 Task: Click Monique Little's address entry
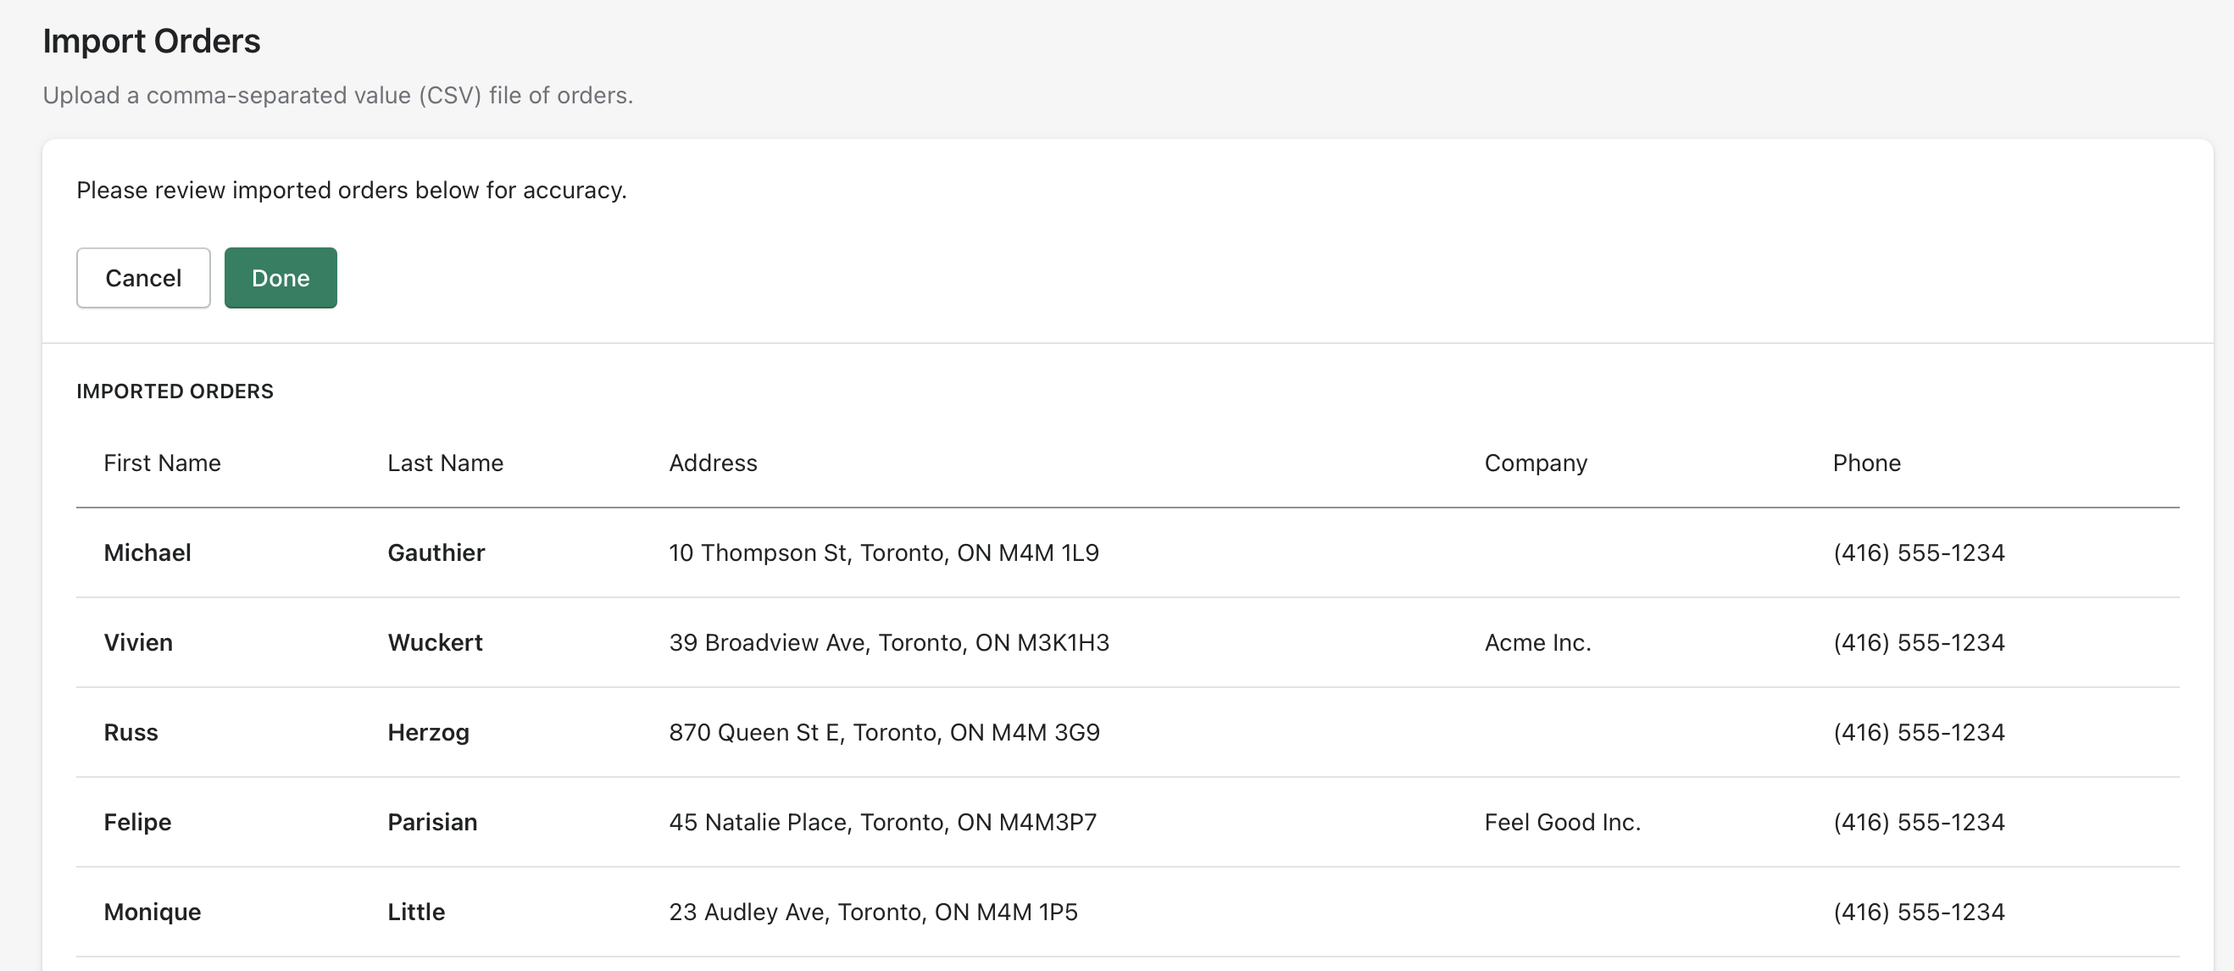(x=873, y=911)
